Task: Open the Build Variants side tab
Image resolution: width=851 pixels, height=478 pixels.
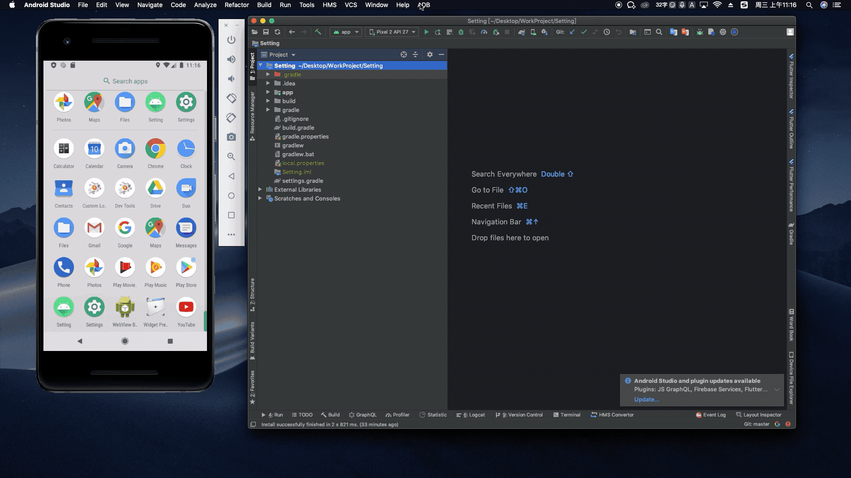Action: (x=252, y=340)
